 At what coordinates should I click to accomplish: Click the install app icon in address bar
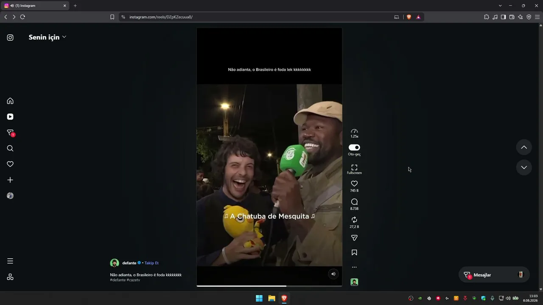click(x=397, y=17)
